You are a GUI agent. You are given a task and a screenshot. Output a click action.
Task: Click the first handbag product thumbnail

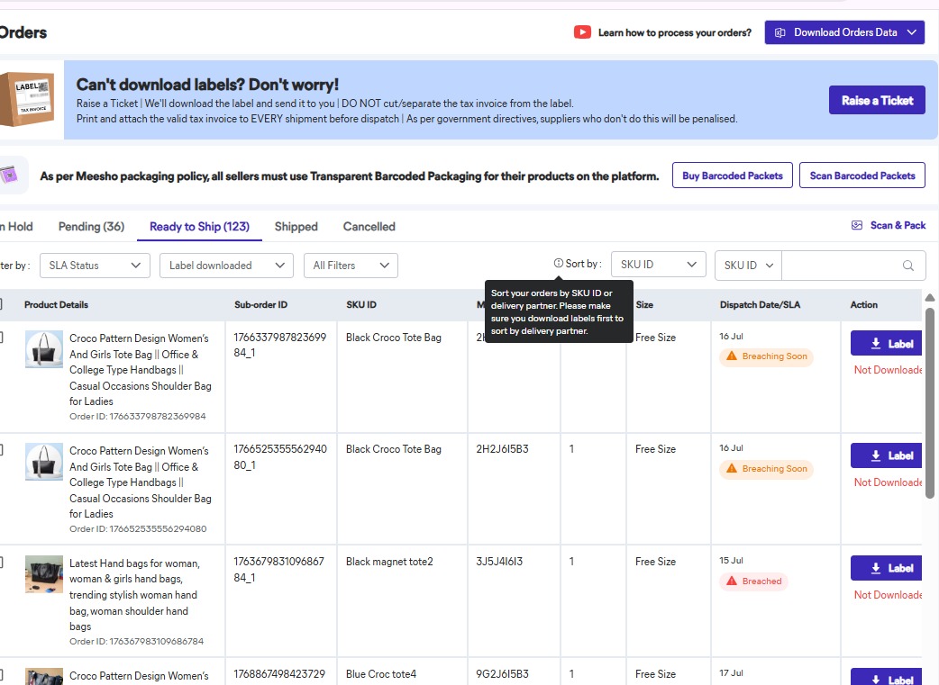point(44,349)
